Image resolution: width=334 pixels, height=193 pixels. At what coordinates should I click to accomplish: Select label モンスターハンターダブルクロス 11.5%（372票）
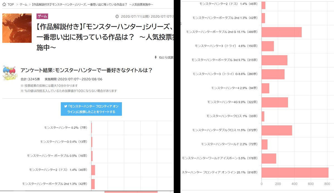click(225, 130)
